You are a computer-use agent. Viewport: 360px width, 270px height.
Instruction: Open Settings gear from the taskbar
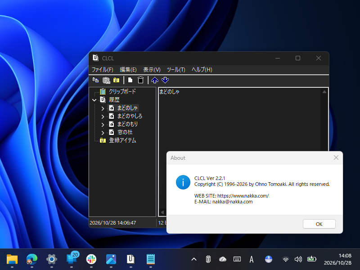(x=52, y=259)
